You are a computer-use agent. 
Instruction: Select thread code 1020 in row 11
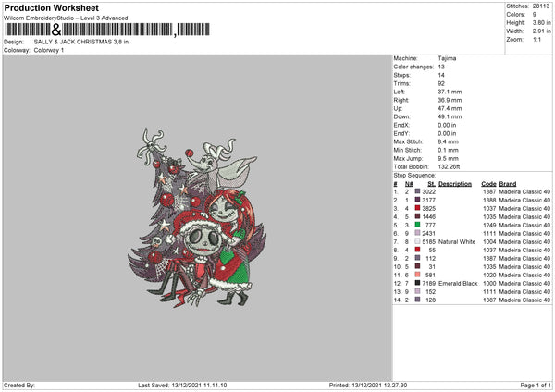[489, 276]
